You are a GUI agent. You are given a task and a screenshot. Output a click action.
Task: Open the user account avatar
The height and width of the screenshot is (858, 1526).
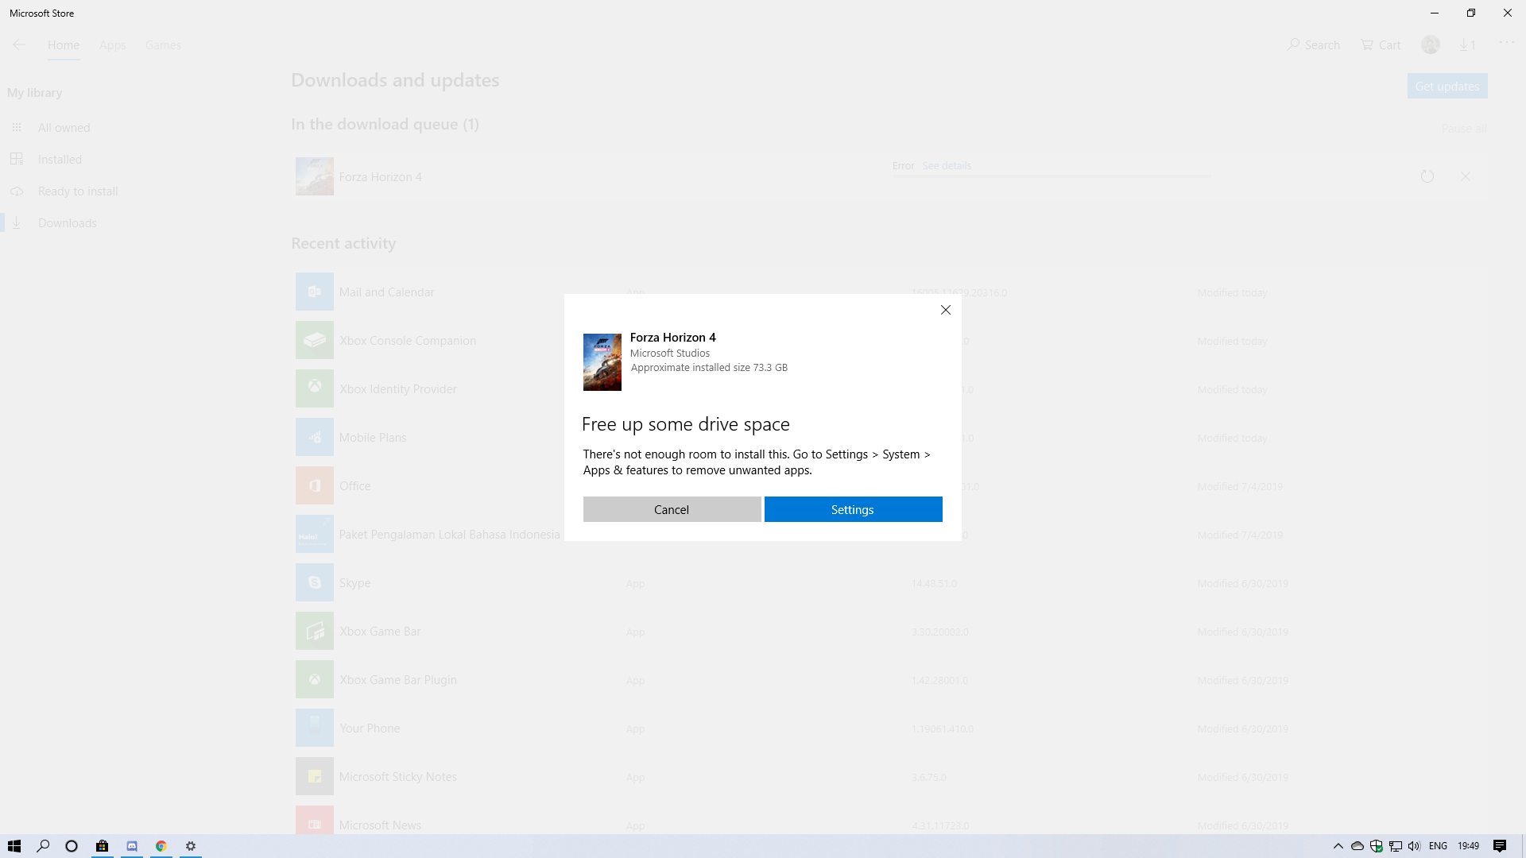[1431, 45]
